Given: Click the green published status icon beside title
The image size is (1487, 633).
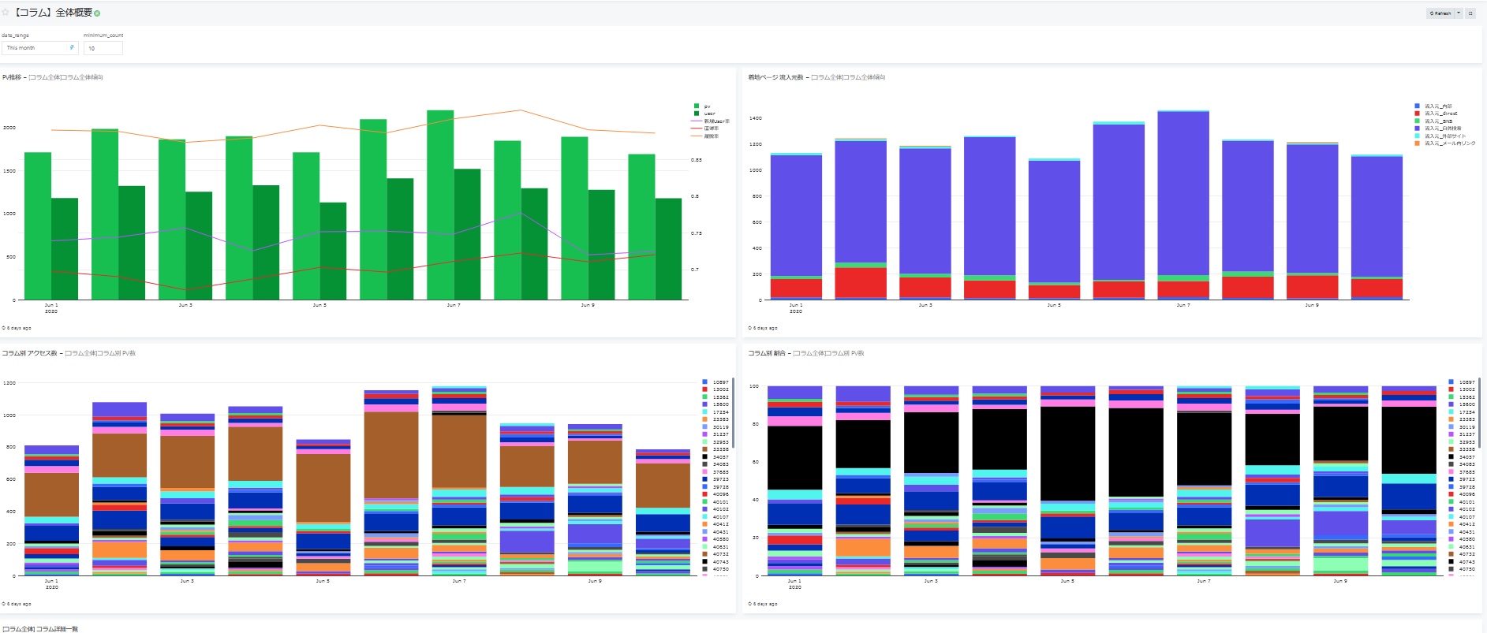Looking at the screenshot, I should point(97,13).
